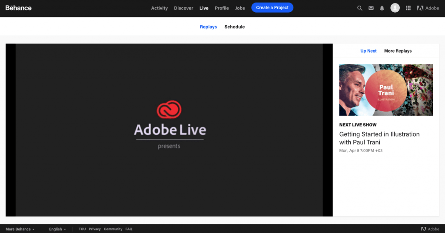
Task: Open Jobs in navigation
Action: [240, 8]
